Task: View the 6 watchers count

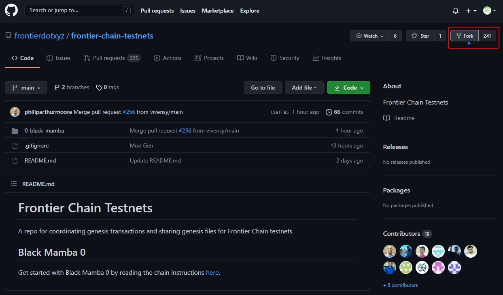Action: [x=395, y=36]
